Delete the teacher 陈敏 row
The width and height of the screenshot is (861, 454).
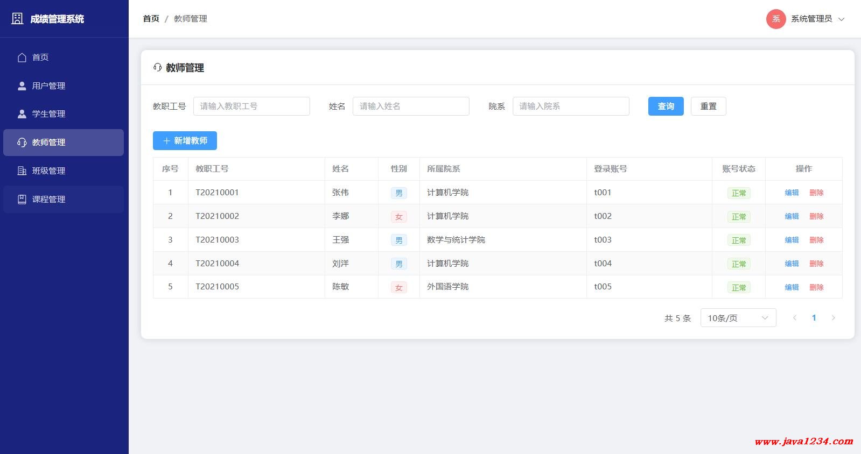coord(816,287)
